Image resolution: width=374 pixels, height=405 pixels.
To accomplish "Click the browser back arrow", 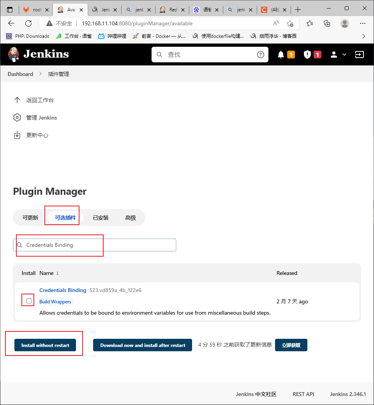I will pyautogui.click(x=11, y=23).
